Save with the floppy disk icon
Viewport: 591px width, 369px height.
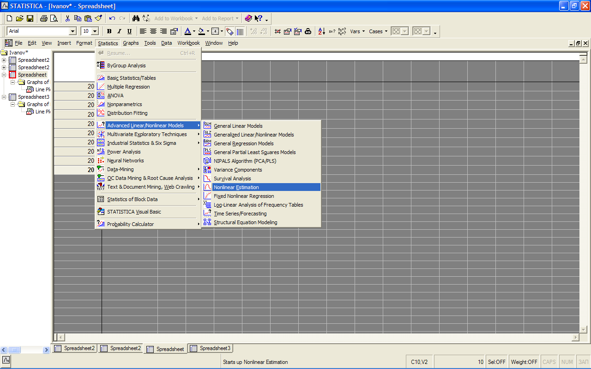30,18
